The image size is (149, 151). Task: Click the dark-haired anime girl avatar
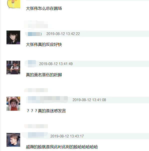point(13,38)
